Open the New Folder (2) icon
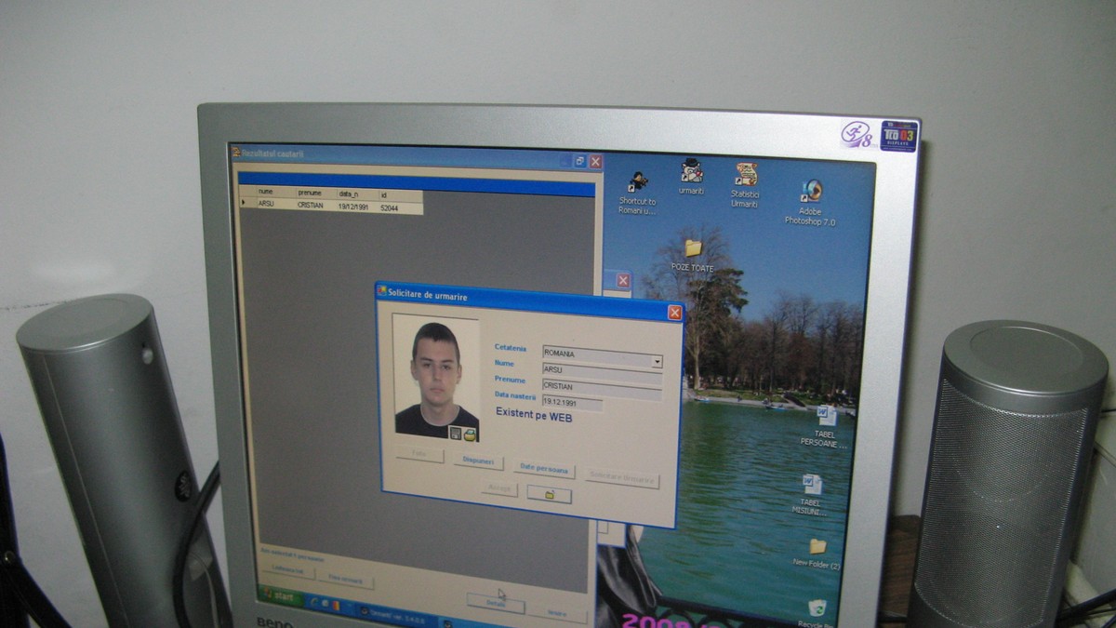The image size is (1116, 628). tap(817, 553)
